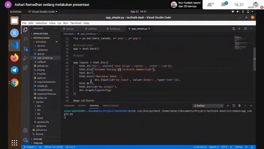Open the Source Control view
The width and height of the screenshot is (264, 149).
click(x=26, y=49)
